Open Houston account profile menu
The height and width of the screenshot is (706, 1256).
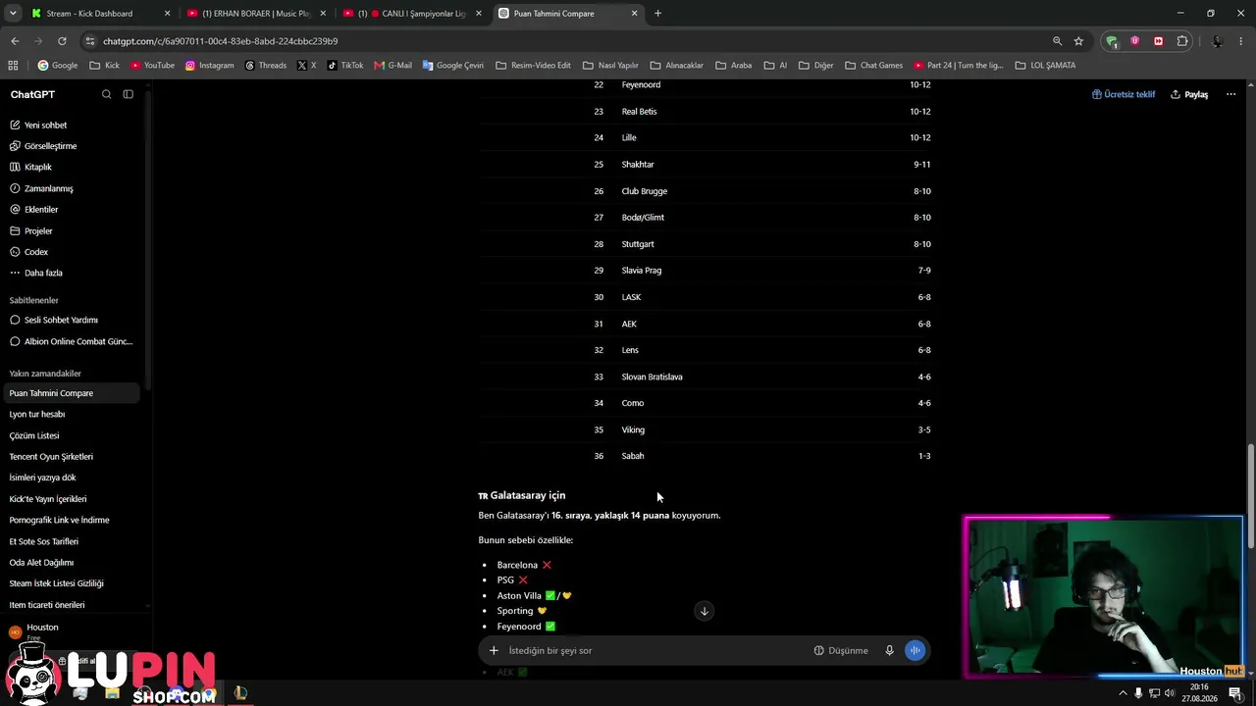[x=71, y=631]
